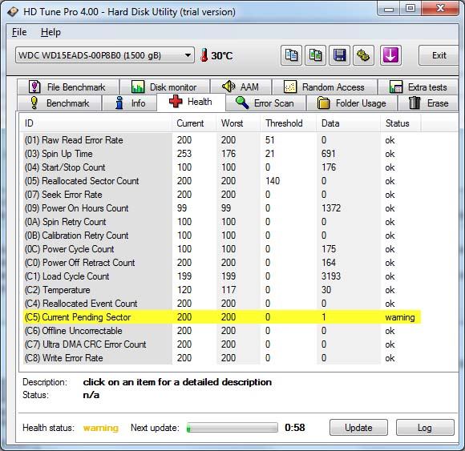Select the Ultra DMA CRC Error Count row

222,344
